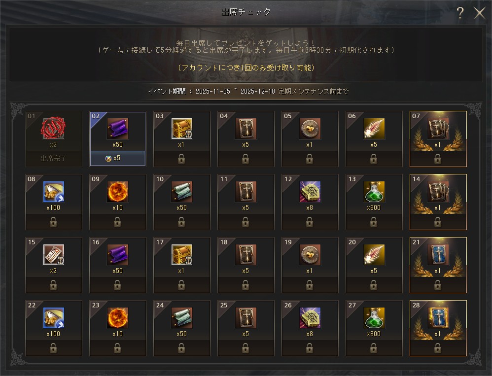Claim the x5 bonus button on day 02
The height and width of the screenshot is (376, 492).
click(118, 158)
